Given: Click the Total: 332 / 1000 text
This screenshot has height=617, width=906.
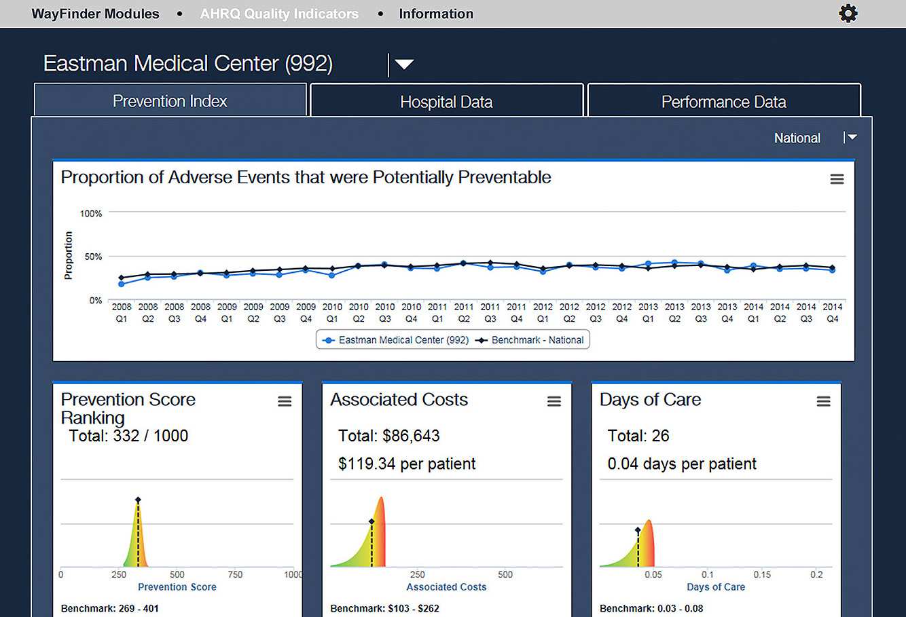Looking at the screenshot, I should pos(128,436).
